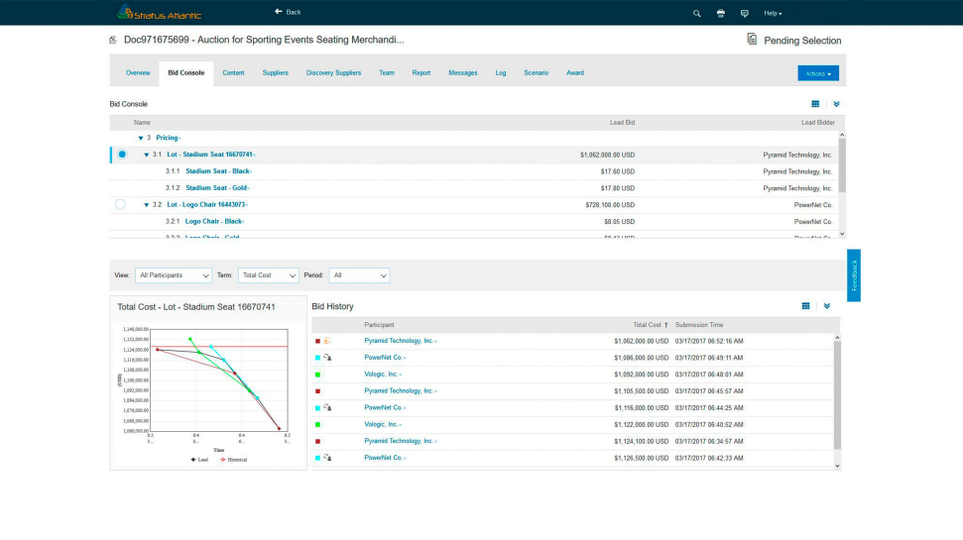Switch to the Content tab
This screenshot has height=540, width=963.
233,72
